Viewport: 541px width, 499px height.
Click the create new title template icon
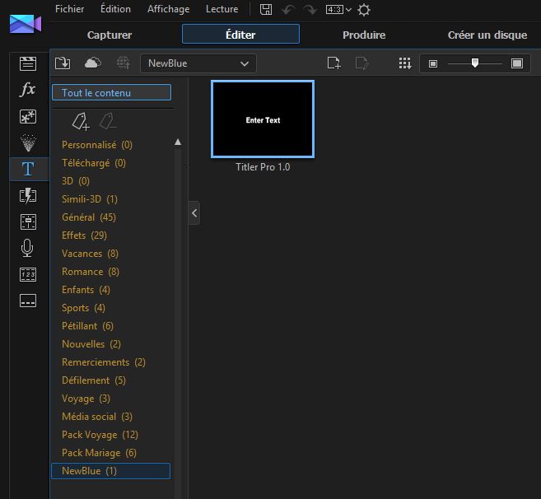pyautogui.click(x=333, y=63)
